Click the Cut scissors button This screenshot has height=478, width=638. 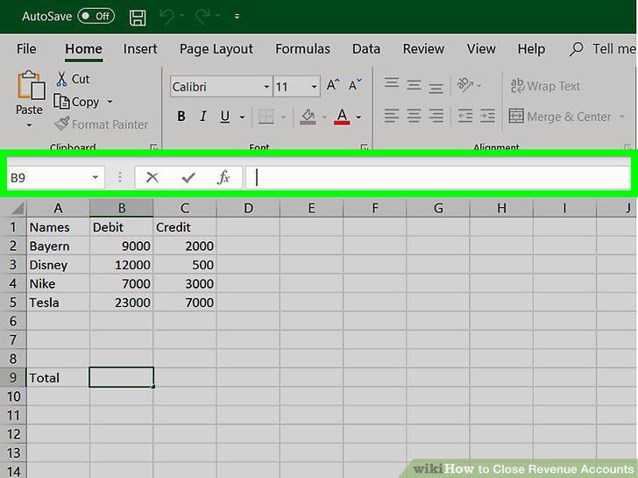(x=73, y=79)
